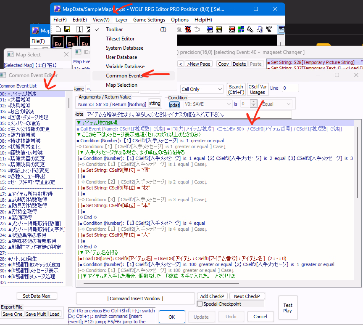The height and width of the screenshot is (325, 363).
Task: Open the Call Only trigger dropdown
Action: (201, 89)
